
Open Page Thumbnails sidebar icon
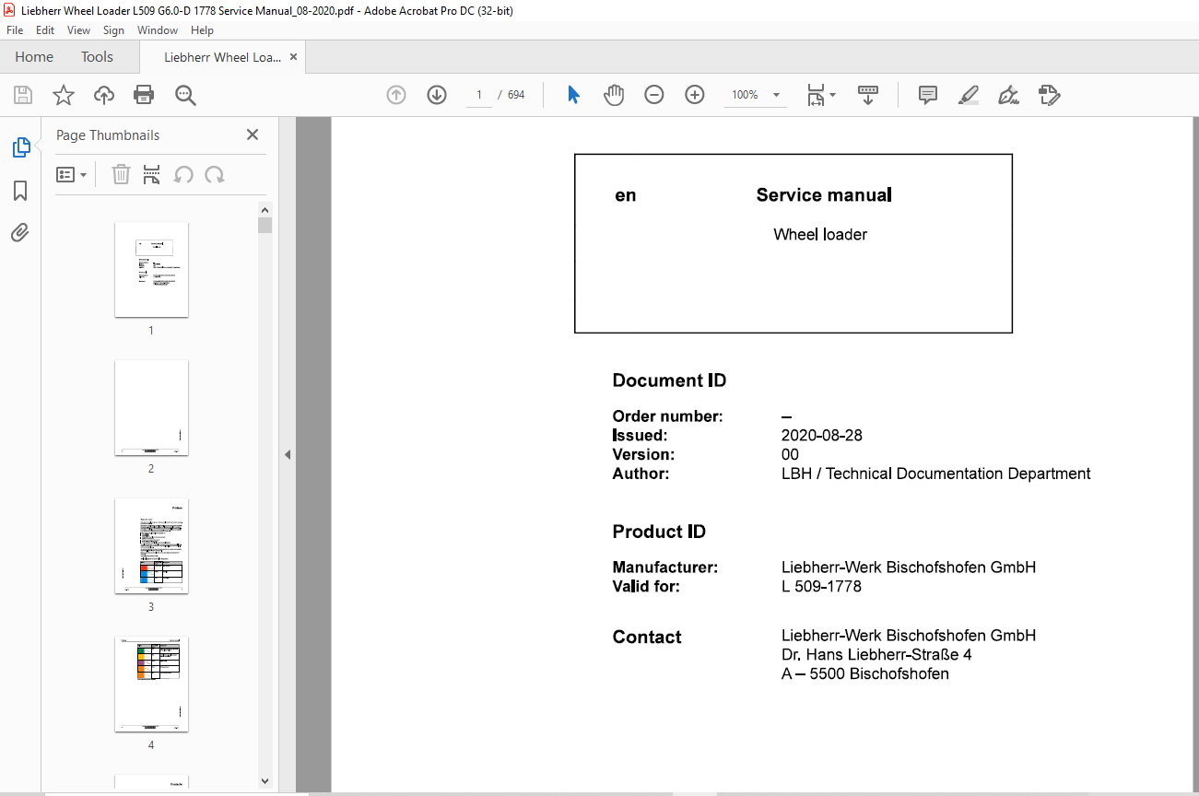pos(20,147)
